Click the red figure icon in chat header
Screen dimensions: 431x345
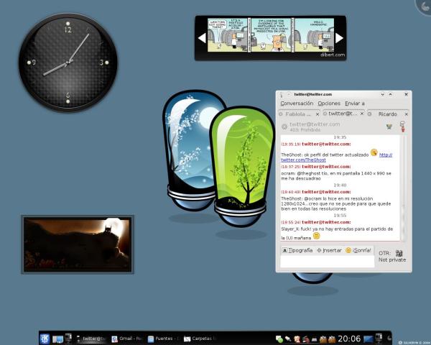point(403,126)
